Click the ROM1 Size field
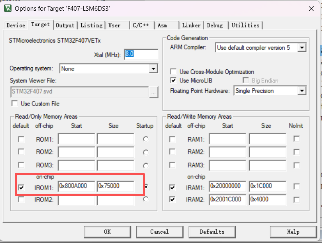This screenshot has width=322, height=243. [x=116, y=139]
